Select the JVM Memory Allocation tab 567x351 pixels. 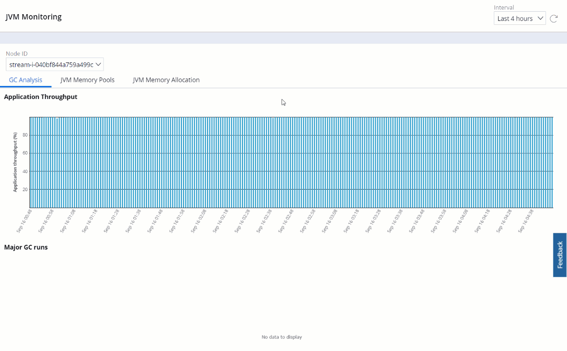(x=166, y=80)
